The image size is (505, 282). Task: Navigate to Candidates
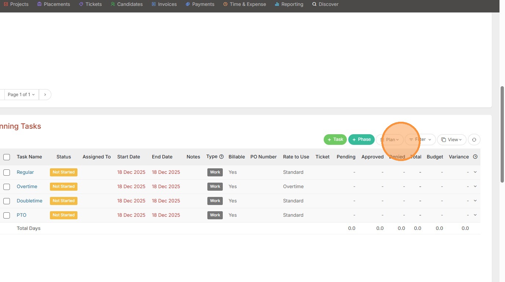127,4
